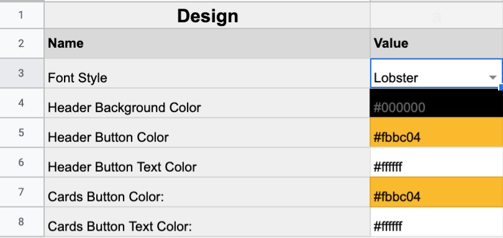Select the Value column header cell
This screenshot has width=503, height=238.
tap(437, 43)
